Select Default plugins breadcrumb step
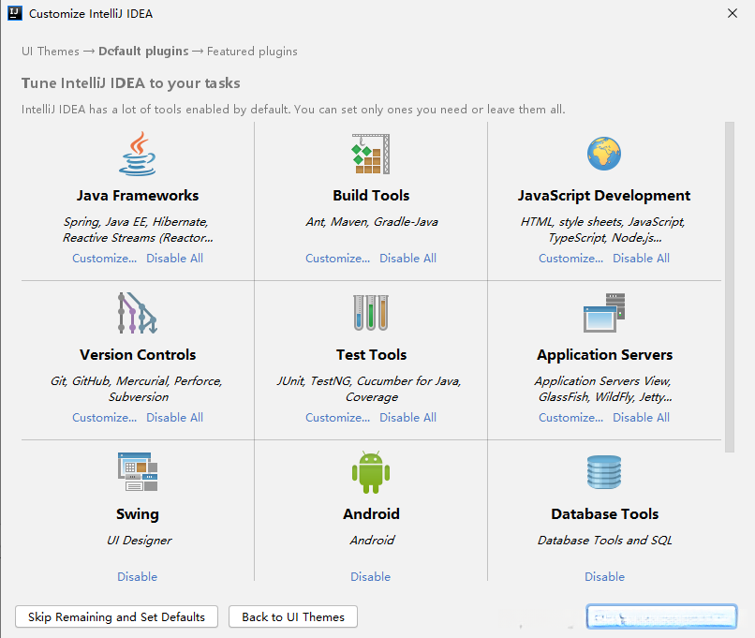 pyautogui.click(x=143, y=52)
